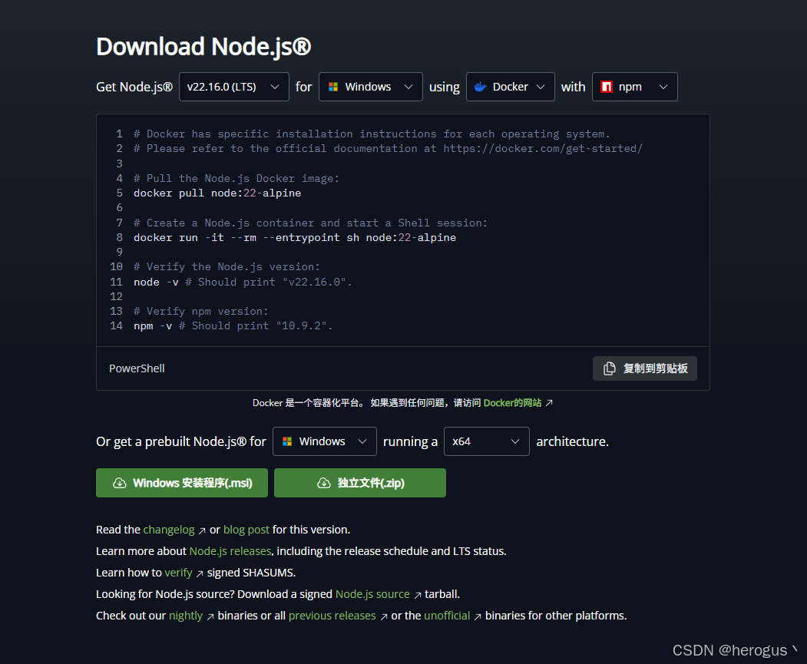
Task: Click the 复制到剪贴板 copy button
Action: (x=645, y=368)
